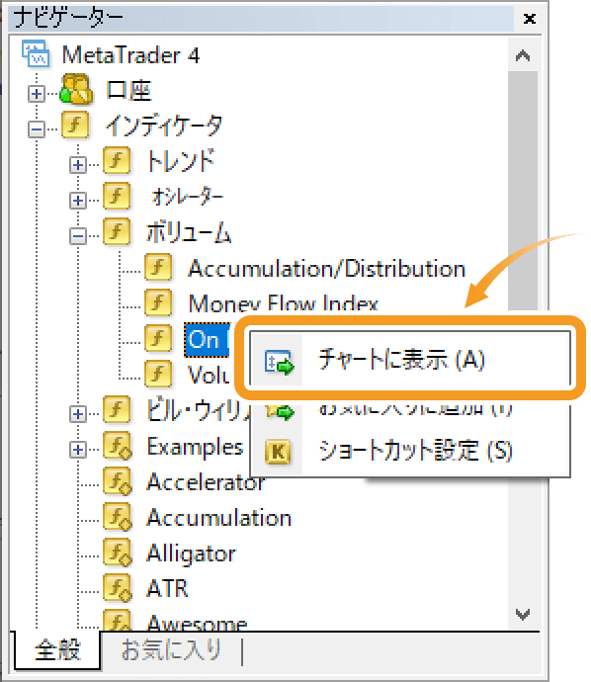Select the Accumulation custom indicator text
Viewport: 591px width, 682px height.
[219, 518]
